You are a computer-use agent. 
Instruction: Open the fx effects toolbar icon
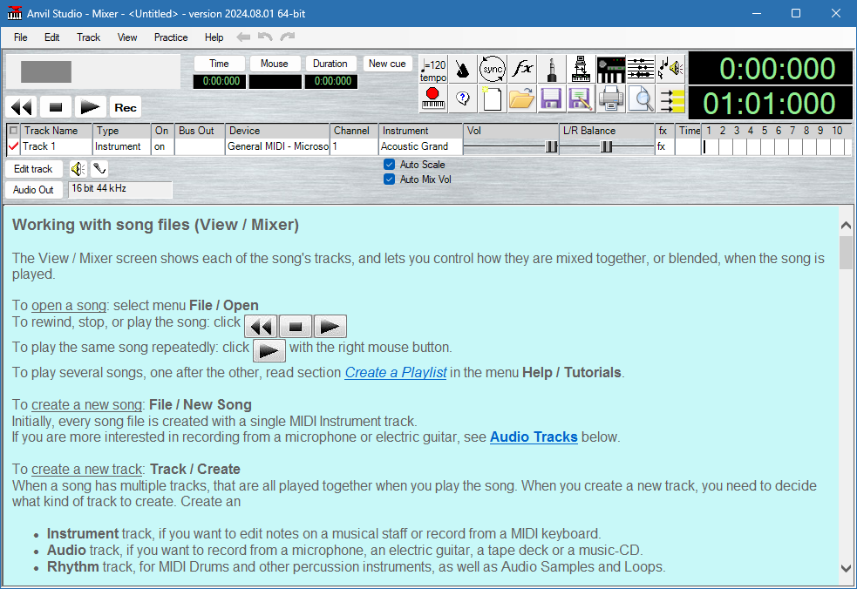[522, 70]
